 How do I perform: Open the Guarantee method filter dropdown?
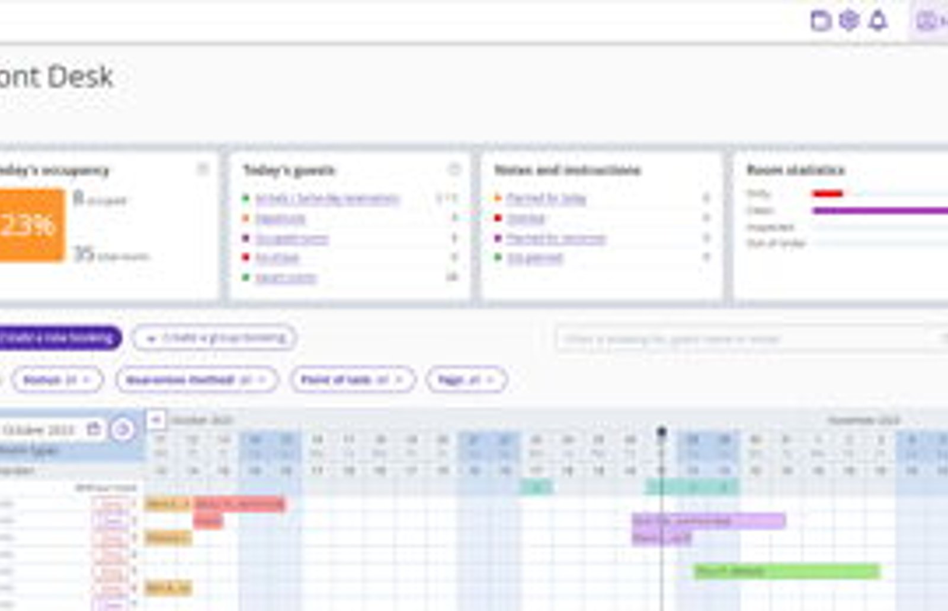pyautogui.click(x=197, y=380)
